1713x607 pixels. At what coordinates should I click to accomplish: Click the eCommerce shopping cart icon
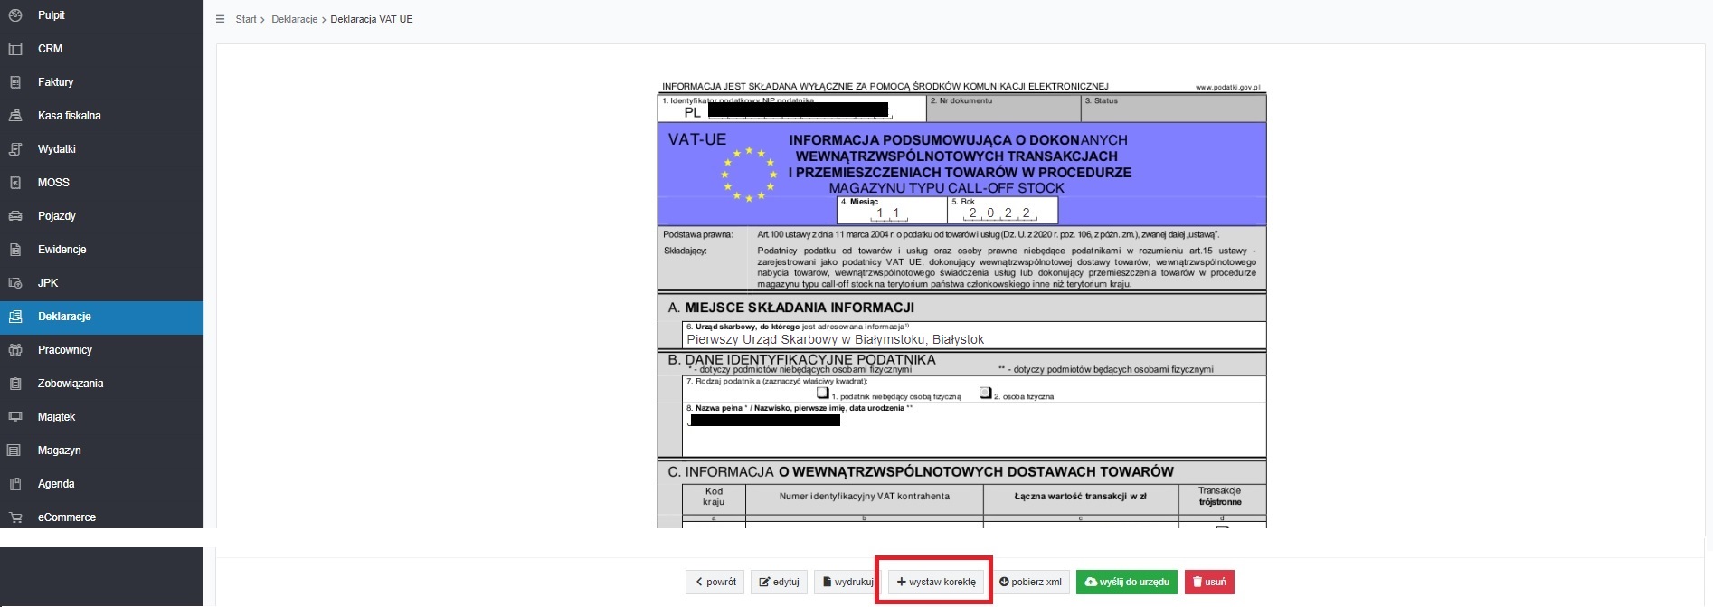[14, 517]
